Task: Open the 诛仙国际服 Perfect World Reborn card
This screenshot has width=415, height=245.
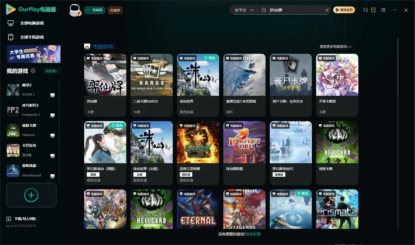Action: pyautogui.click(x=244, y=153)
